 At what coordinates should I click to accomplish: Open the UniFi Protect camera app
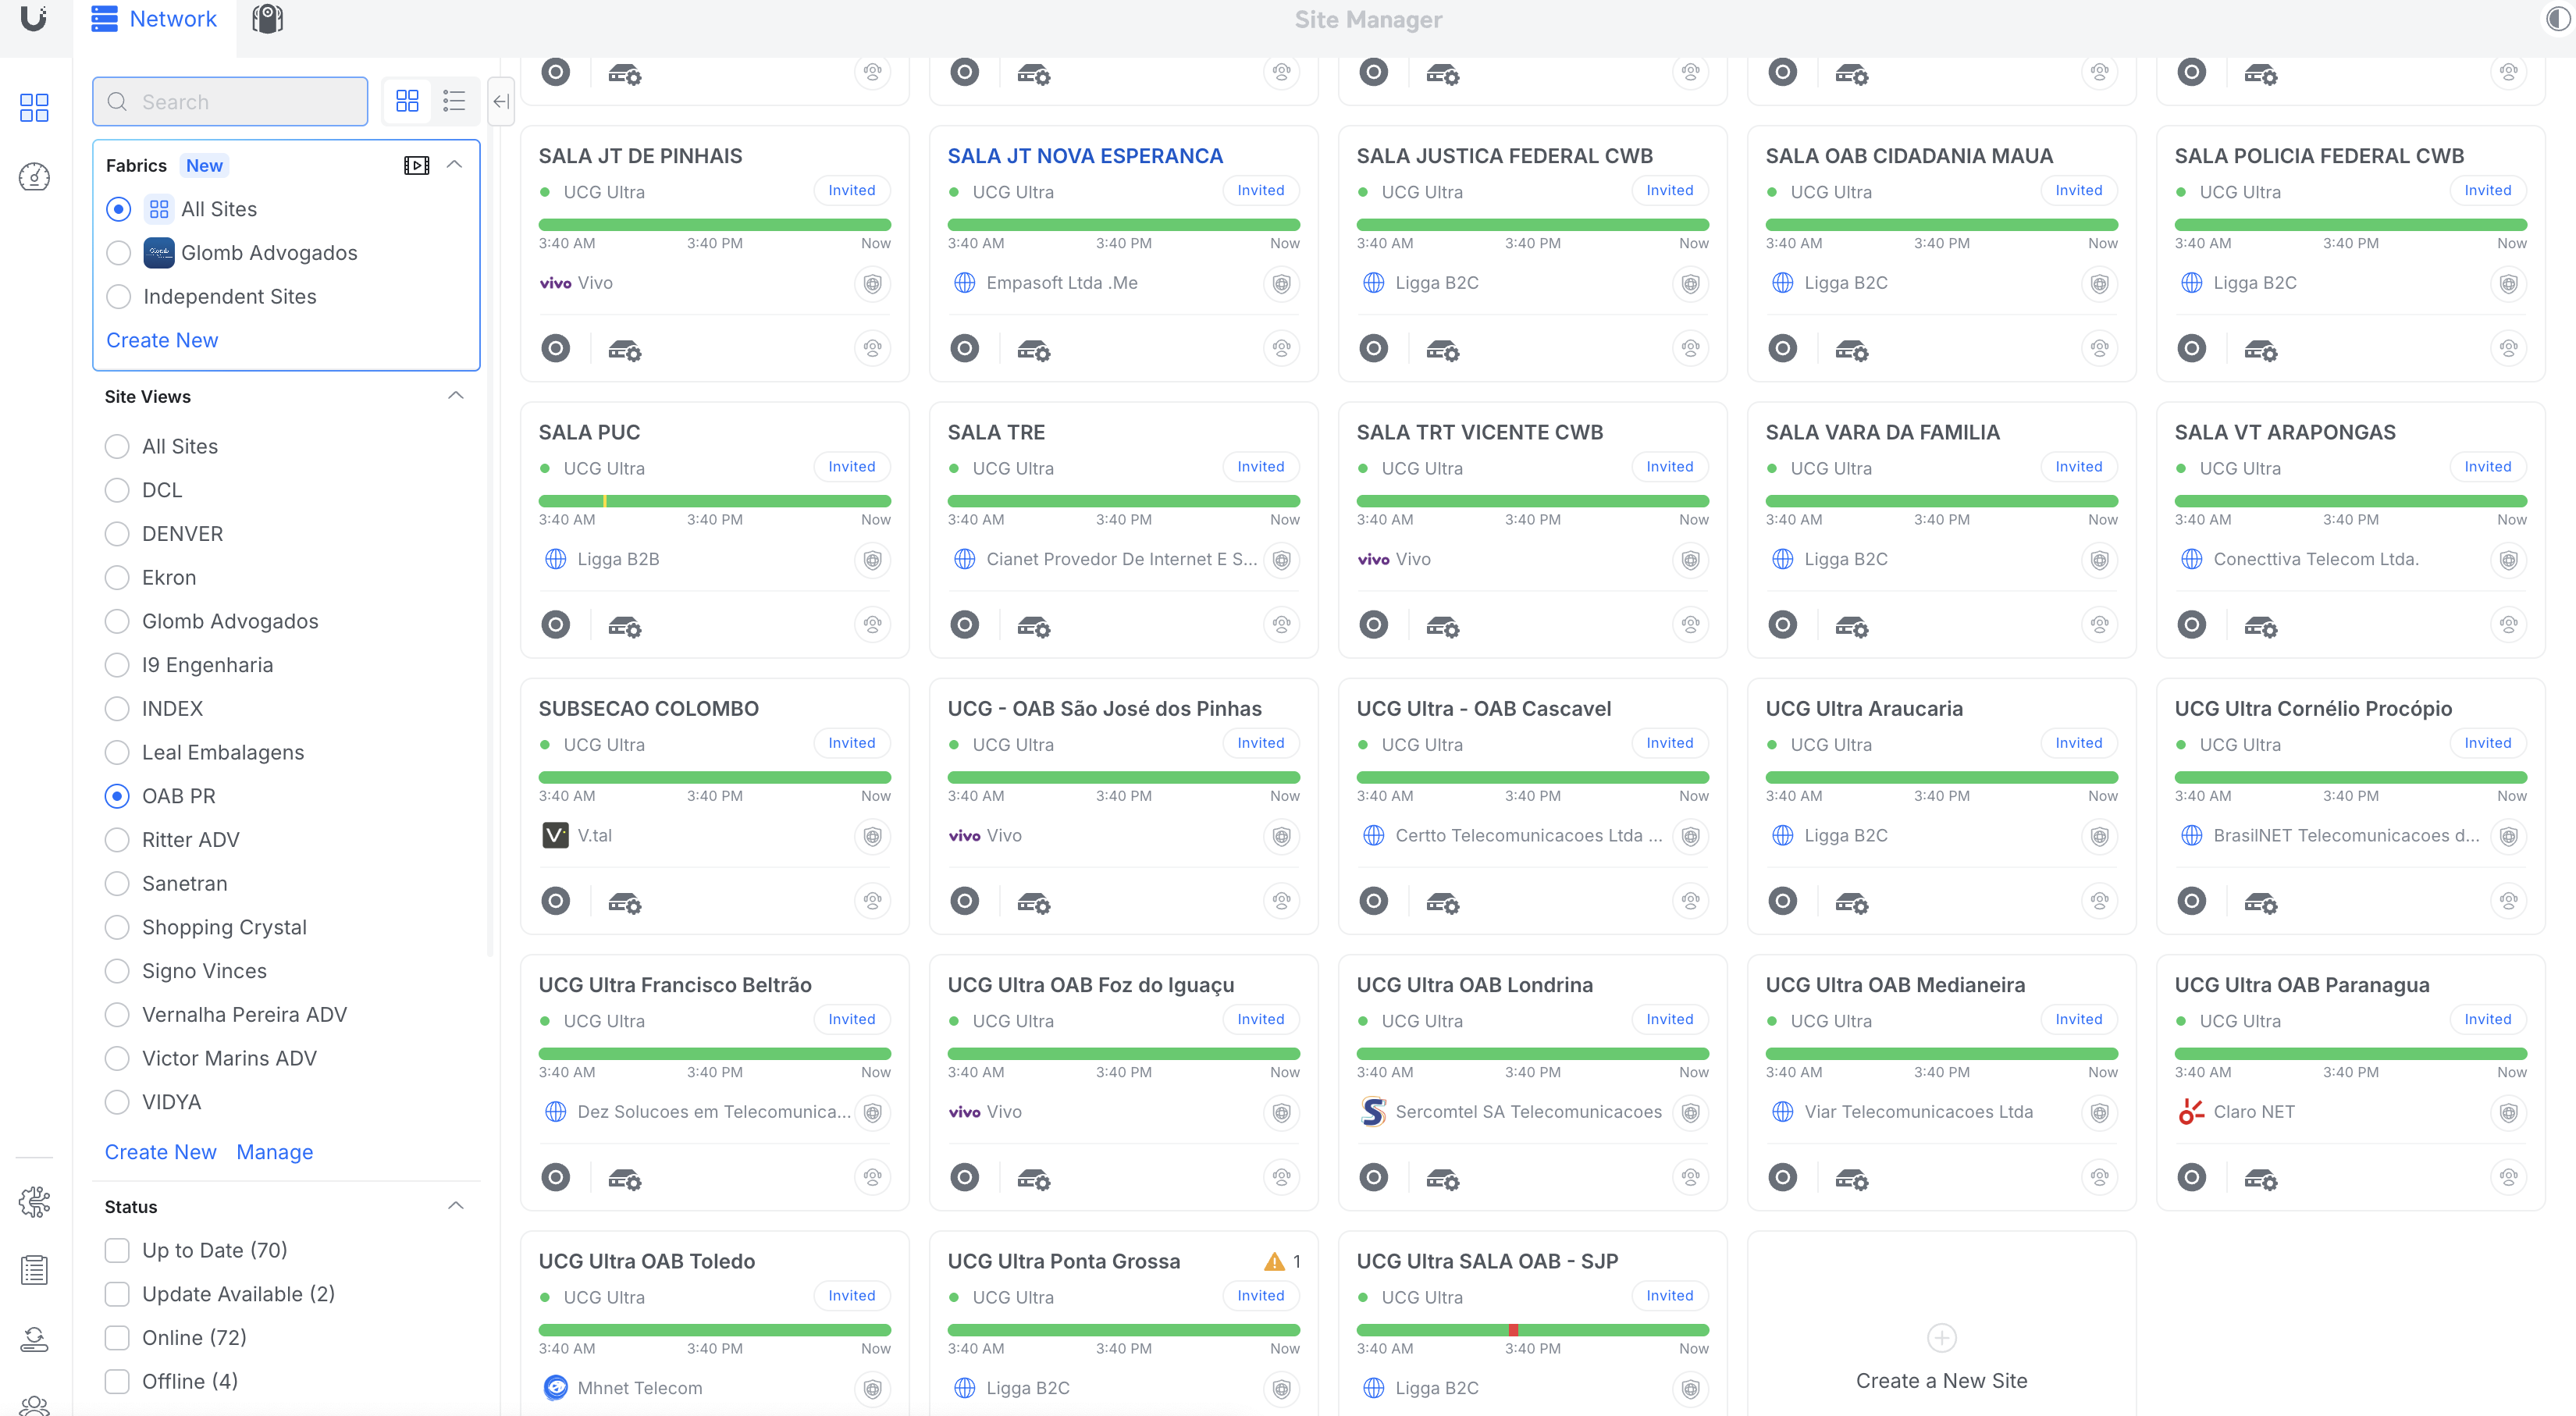(x=267, y=19)
